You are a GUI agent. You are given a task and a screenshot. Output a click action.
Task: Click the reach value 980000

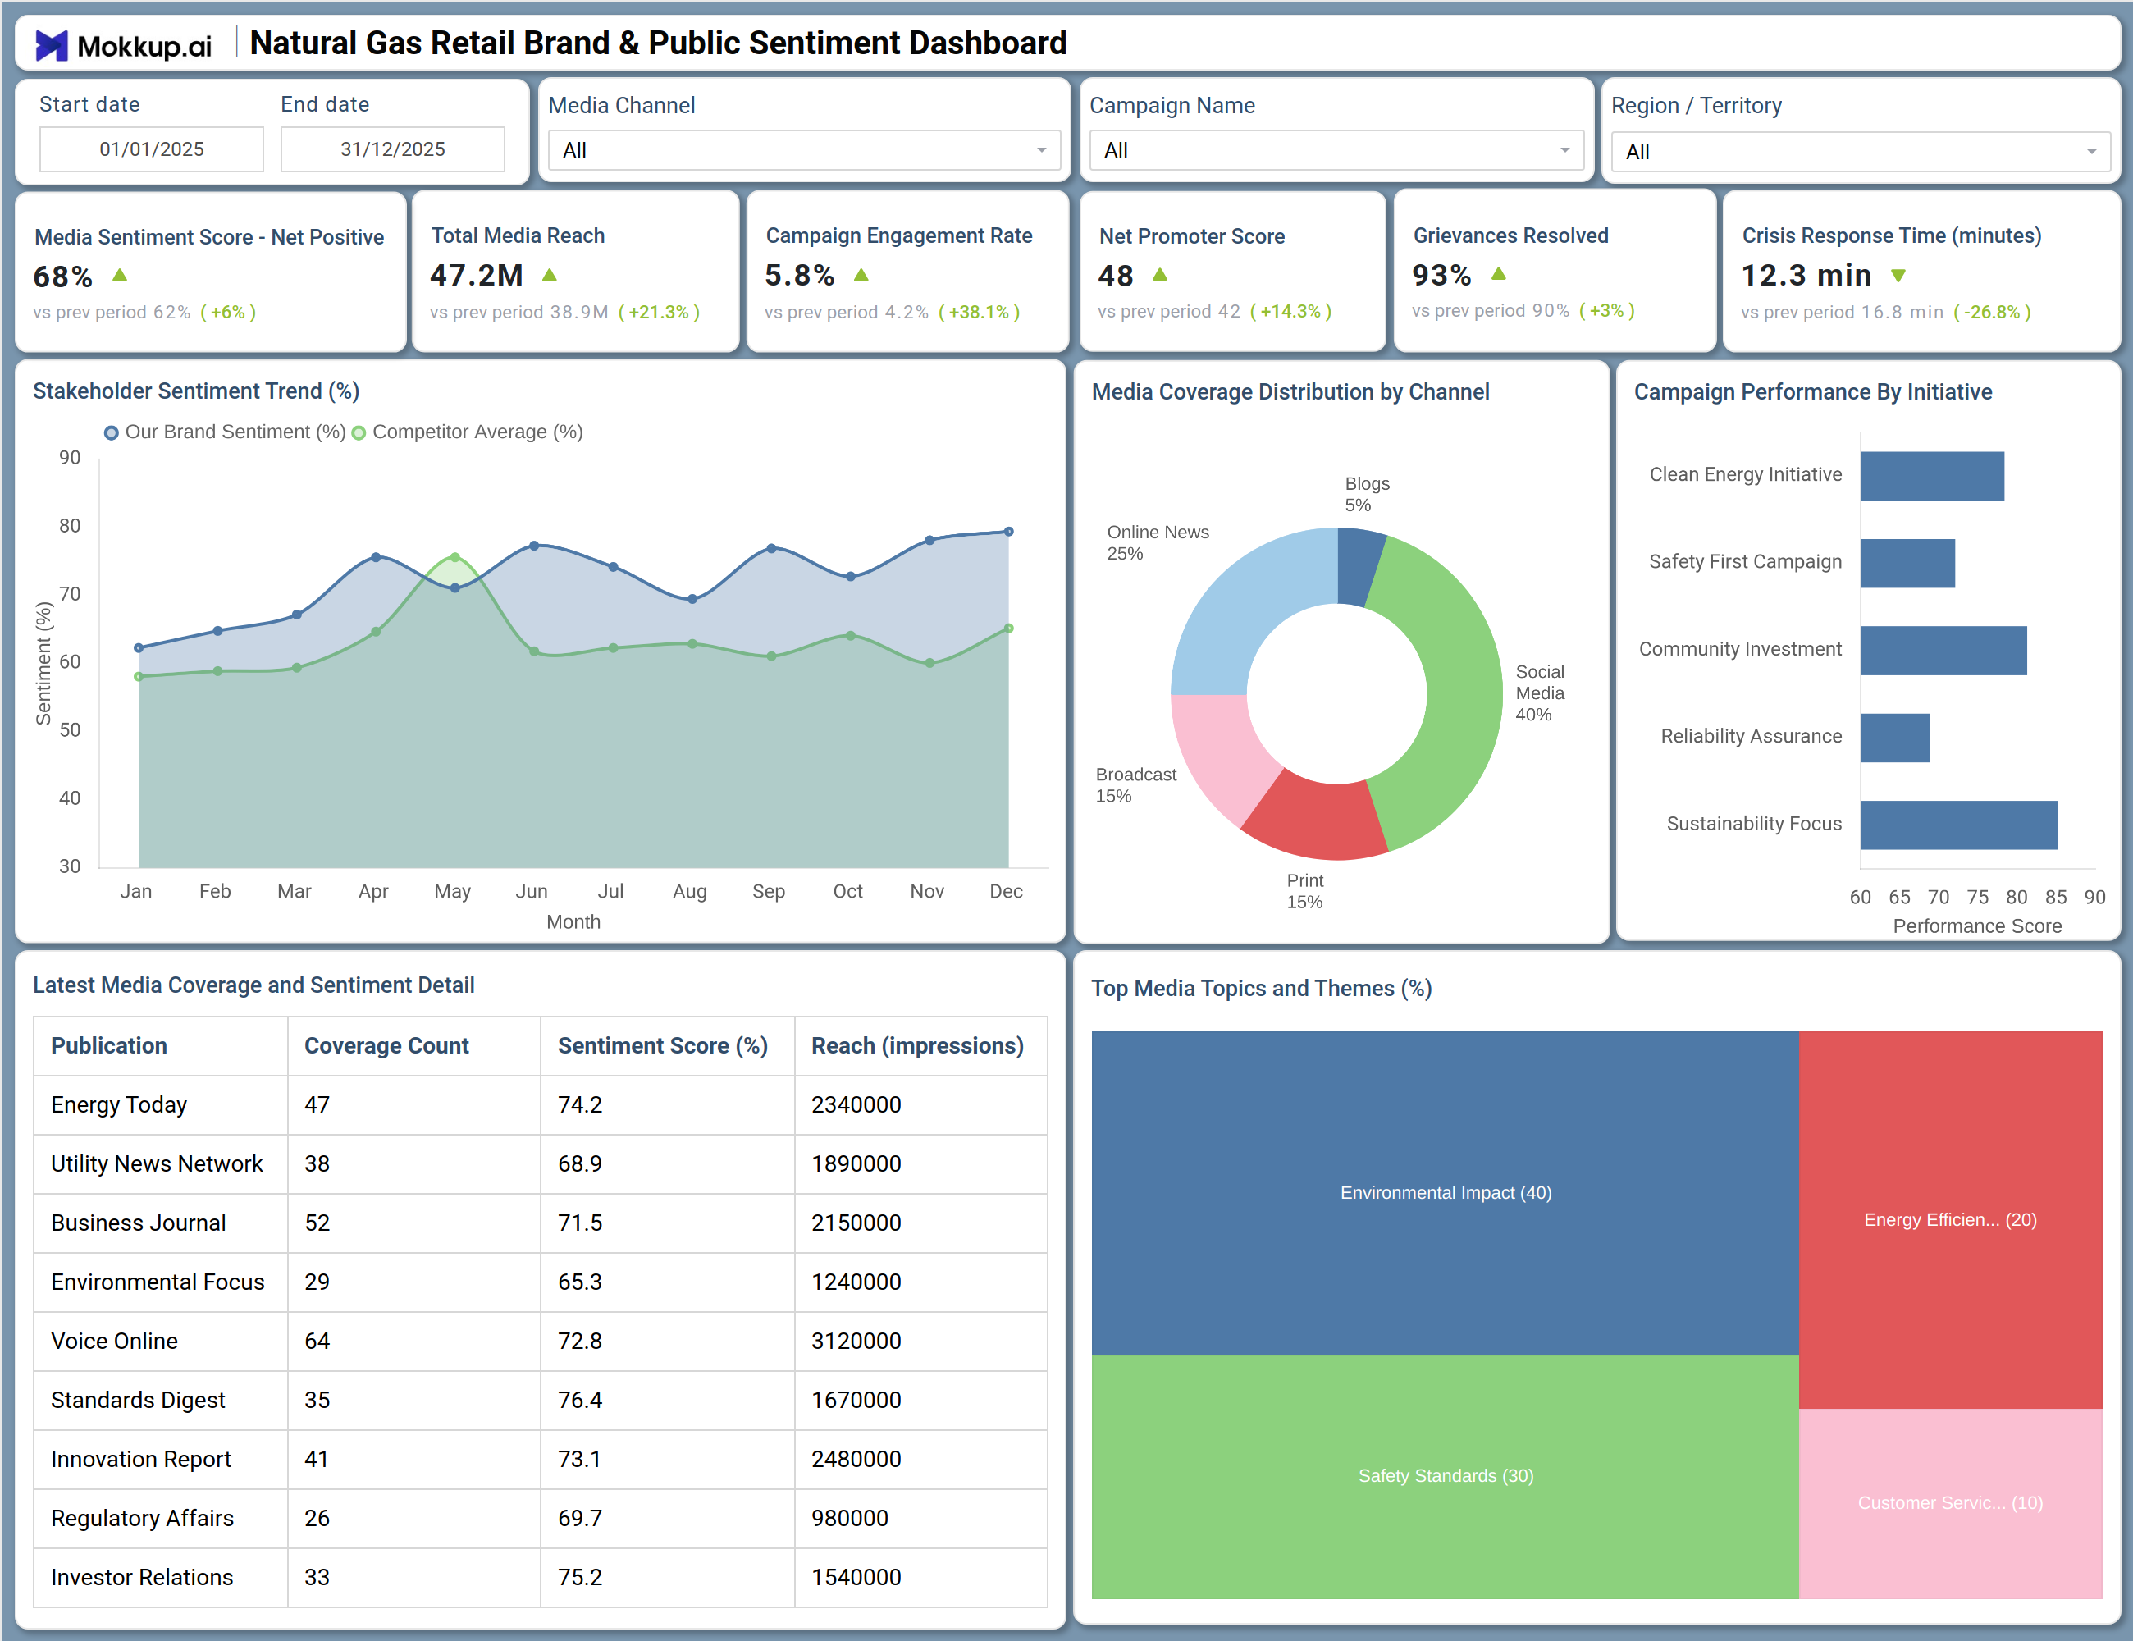coord(850,1519)
